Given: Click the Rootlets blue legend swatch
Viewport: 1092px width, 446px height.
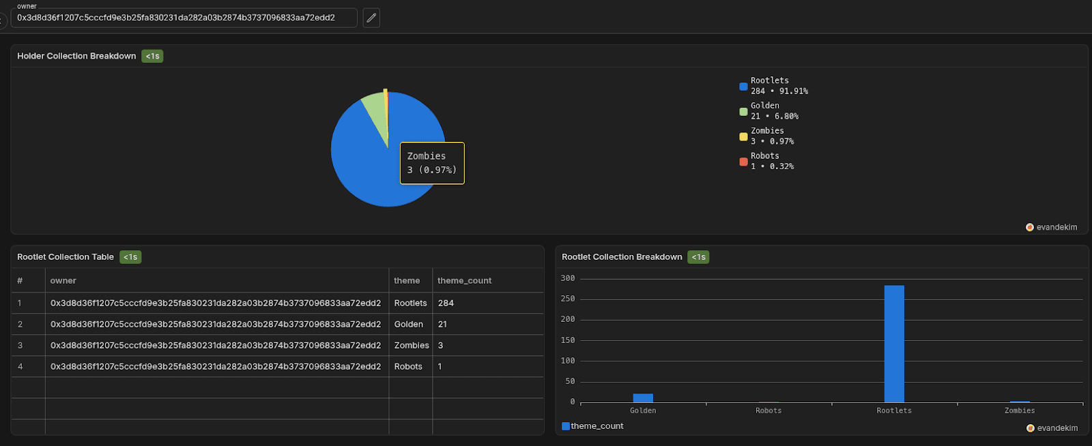Looking at the screenshot, I should coord(743,86).
